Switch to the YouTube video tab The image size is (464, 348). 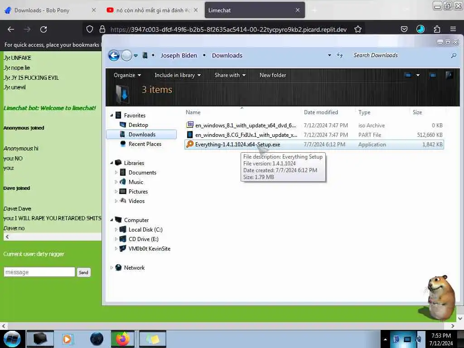[152, 10]
